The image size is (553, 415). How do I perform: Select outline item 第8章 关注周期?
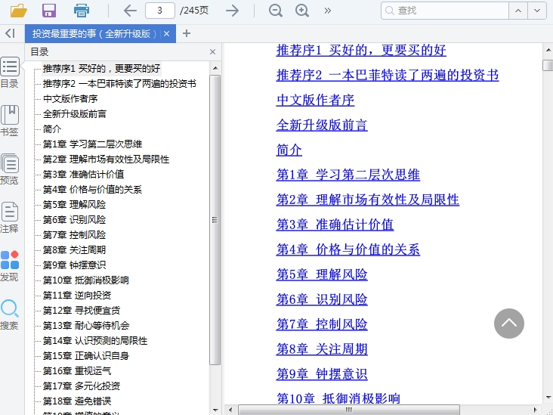pyautogui.click(x=75, y=250)
